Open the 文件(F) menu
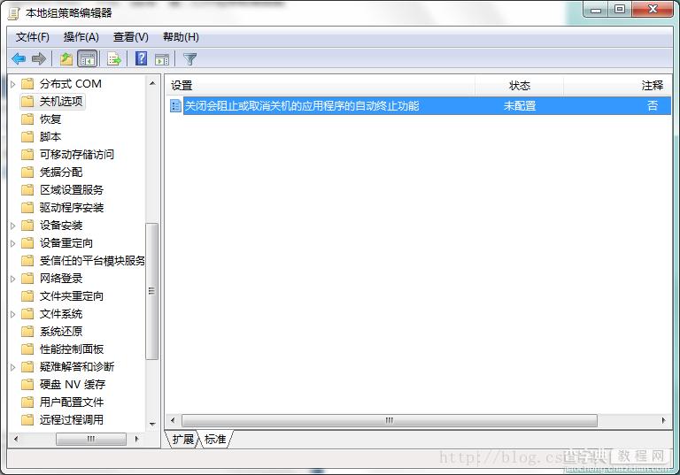Viewport: 680px width, 475px height. [x=33, y=37]
